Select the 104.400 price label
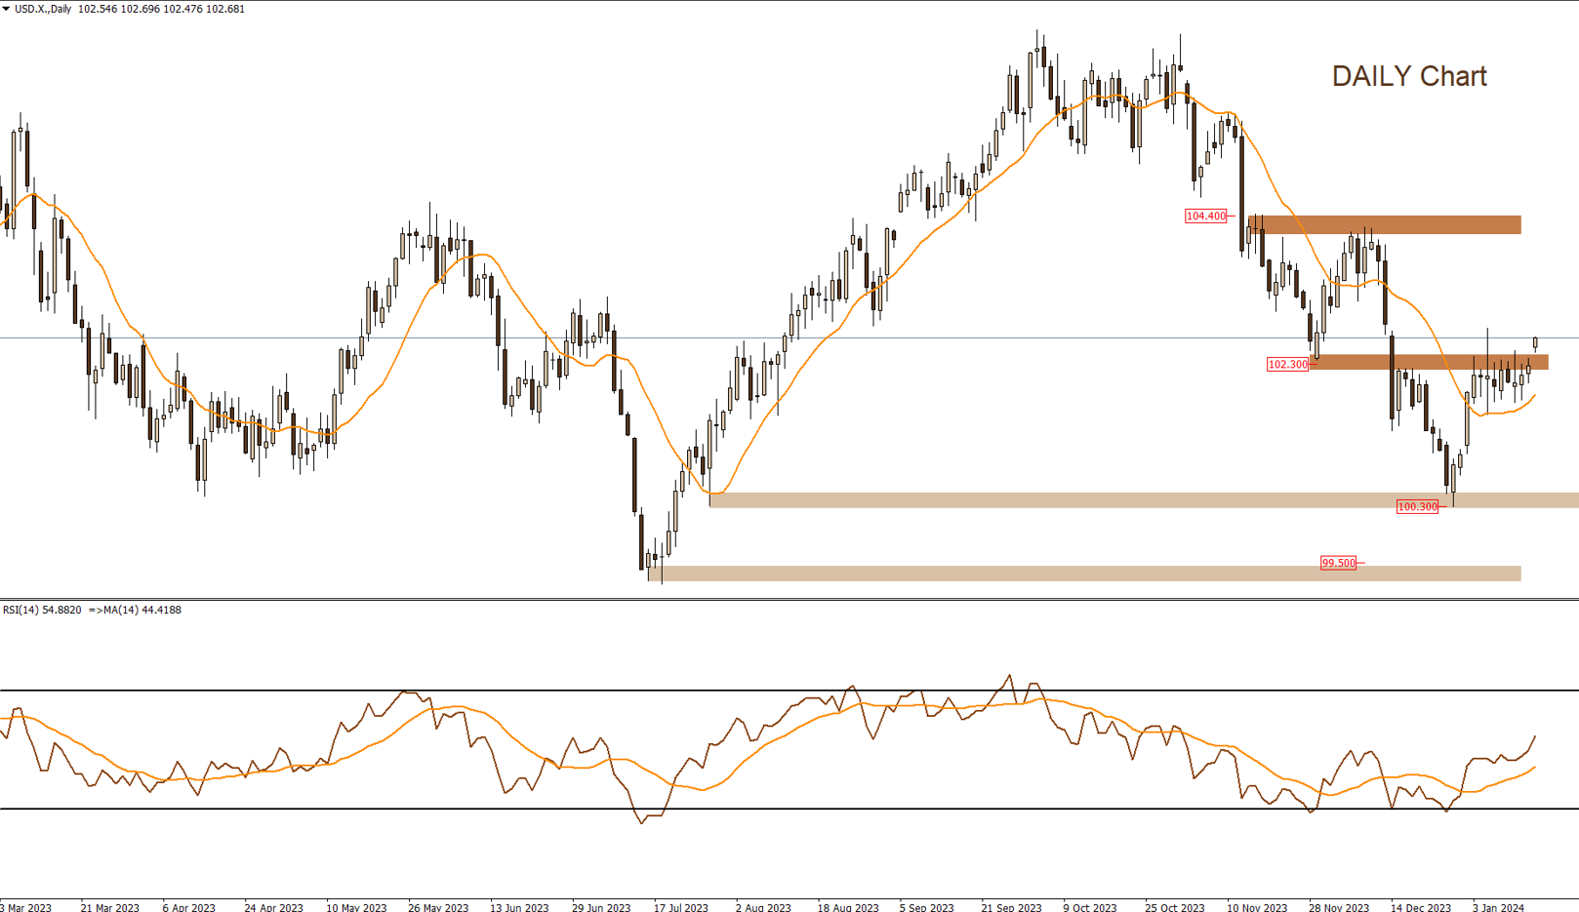Screen dimensions: 1579x912 pos(1205,216)
